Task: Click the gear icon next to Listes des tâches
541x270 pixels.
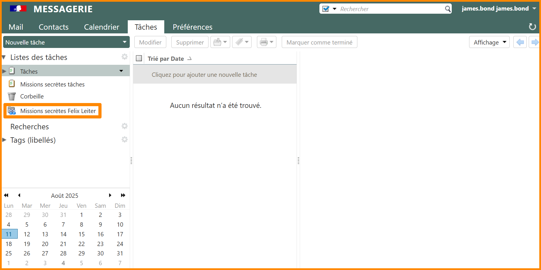Action: (125, 57)
